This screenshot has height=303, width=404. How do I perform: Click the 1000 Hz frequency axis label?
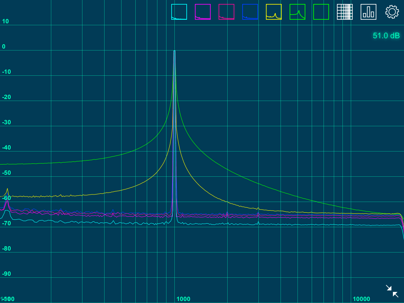(184, 299)
